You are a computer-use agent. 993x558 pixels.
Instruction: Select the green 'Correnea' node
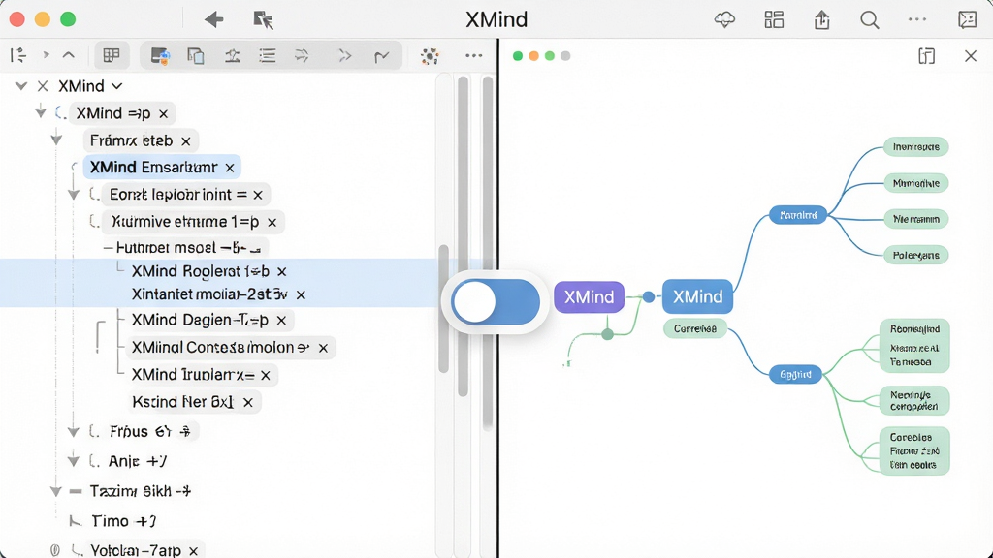(694, 328)
